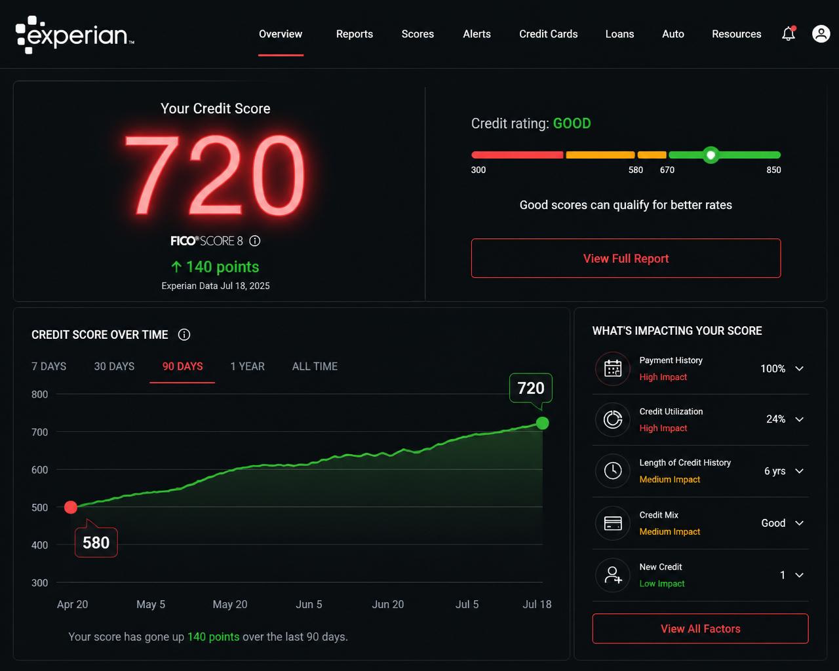
Task: Click the New Credit '1' value
Action: [783, 575]
